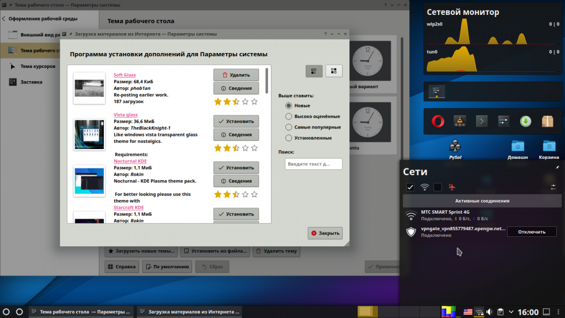Go back via Оформление рабочей среды chevron
565x318 pixels.
click(x=4, y=19)
